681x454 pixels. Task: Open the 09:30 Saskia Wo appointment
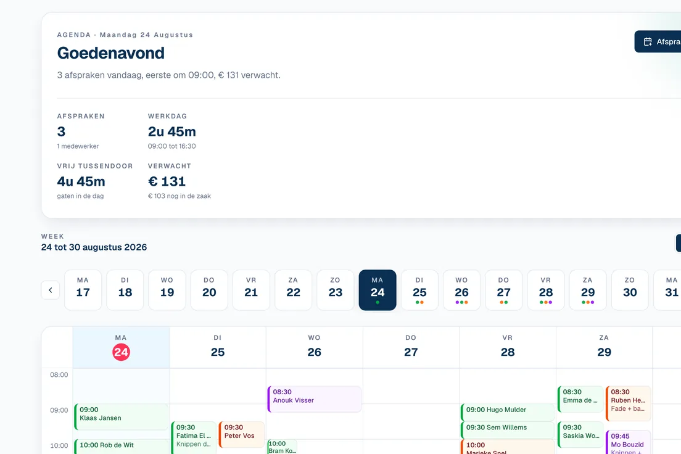tap(580, 434)
